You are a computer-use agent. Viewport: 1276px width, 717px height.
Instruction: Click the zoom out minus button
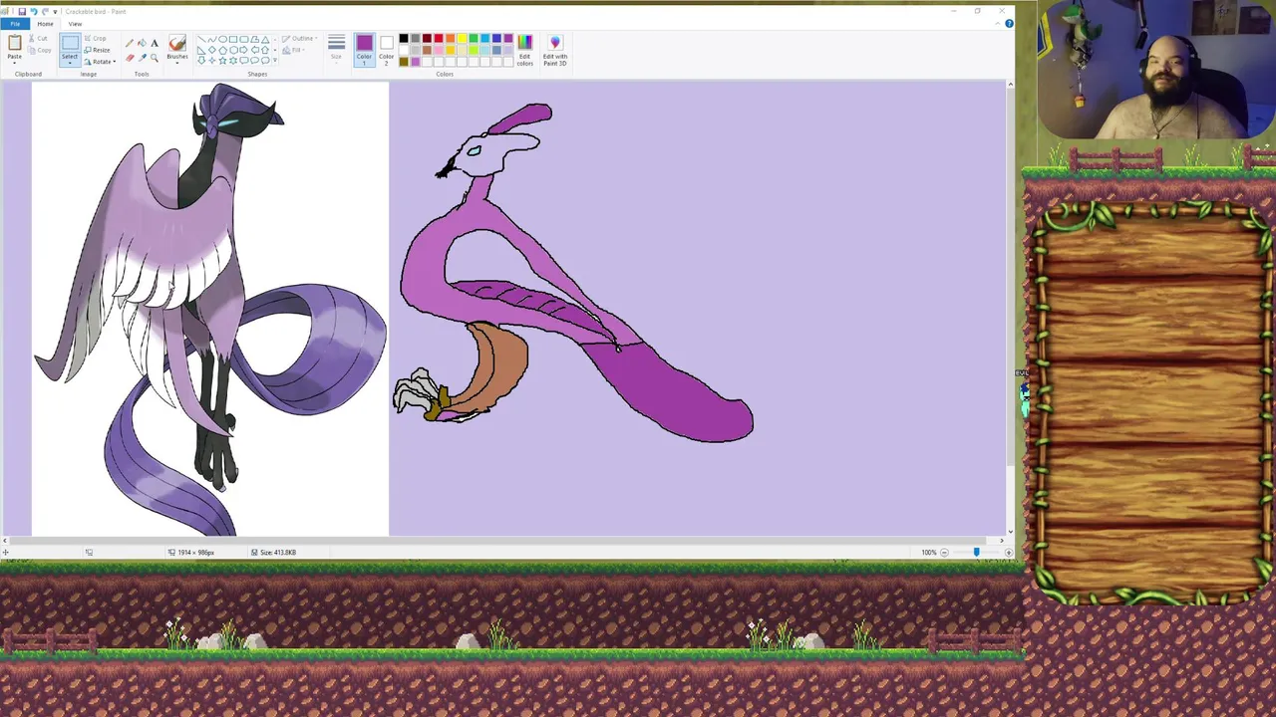pos(944,553)
